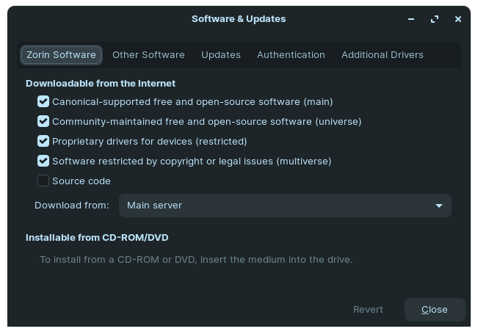The width and height of the screenshot is (478, 334).
Task: Uncheck Software restricted by copyright (multiverse)
Action: [43, 161]
